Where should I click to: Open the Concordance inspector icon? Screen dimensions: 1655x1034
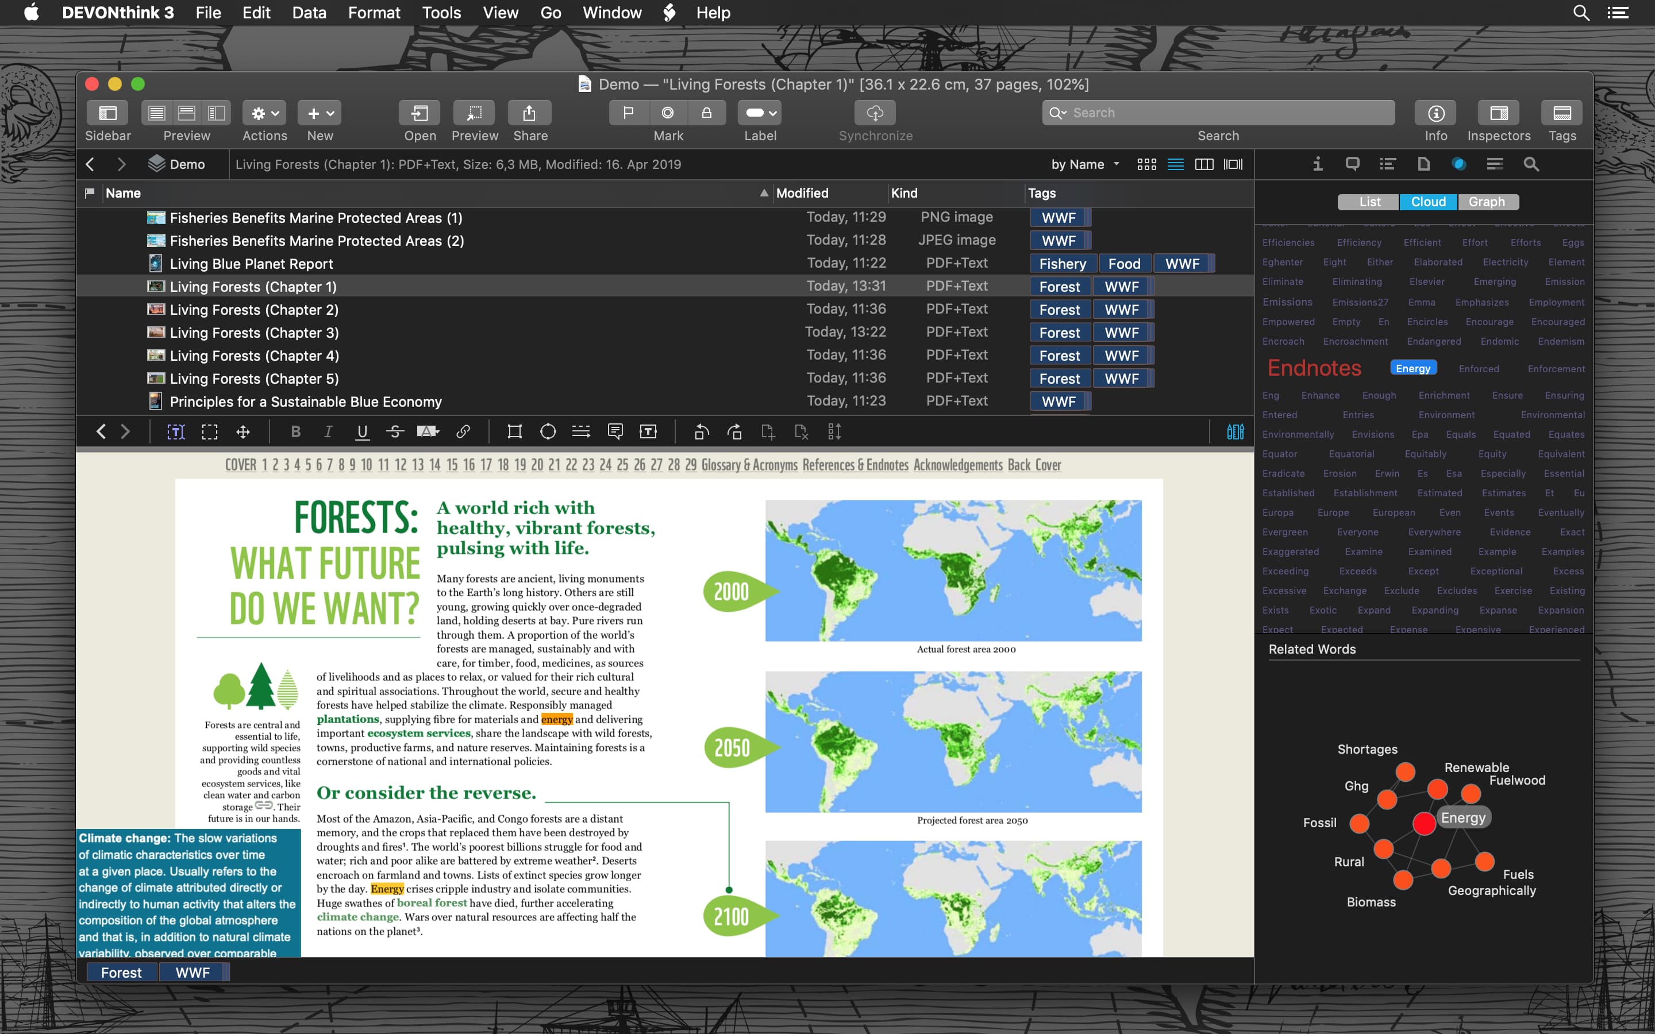(1458, 164)
